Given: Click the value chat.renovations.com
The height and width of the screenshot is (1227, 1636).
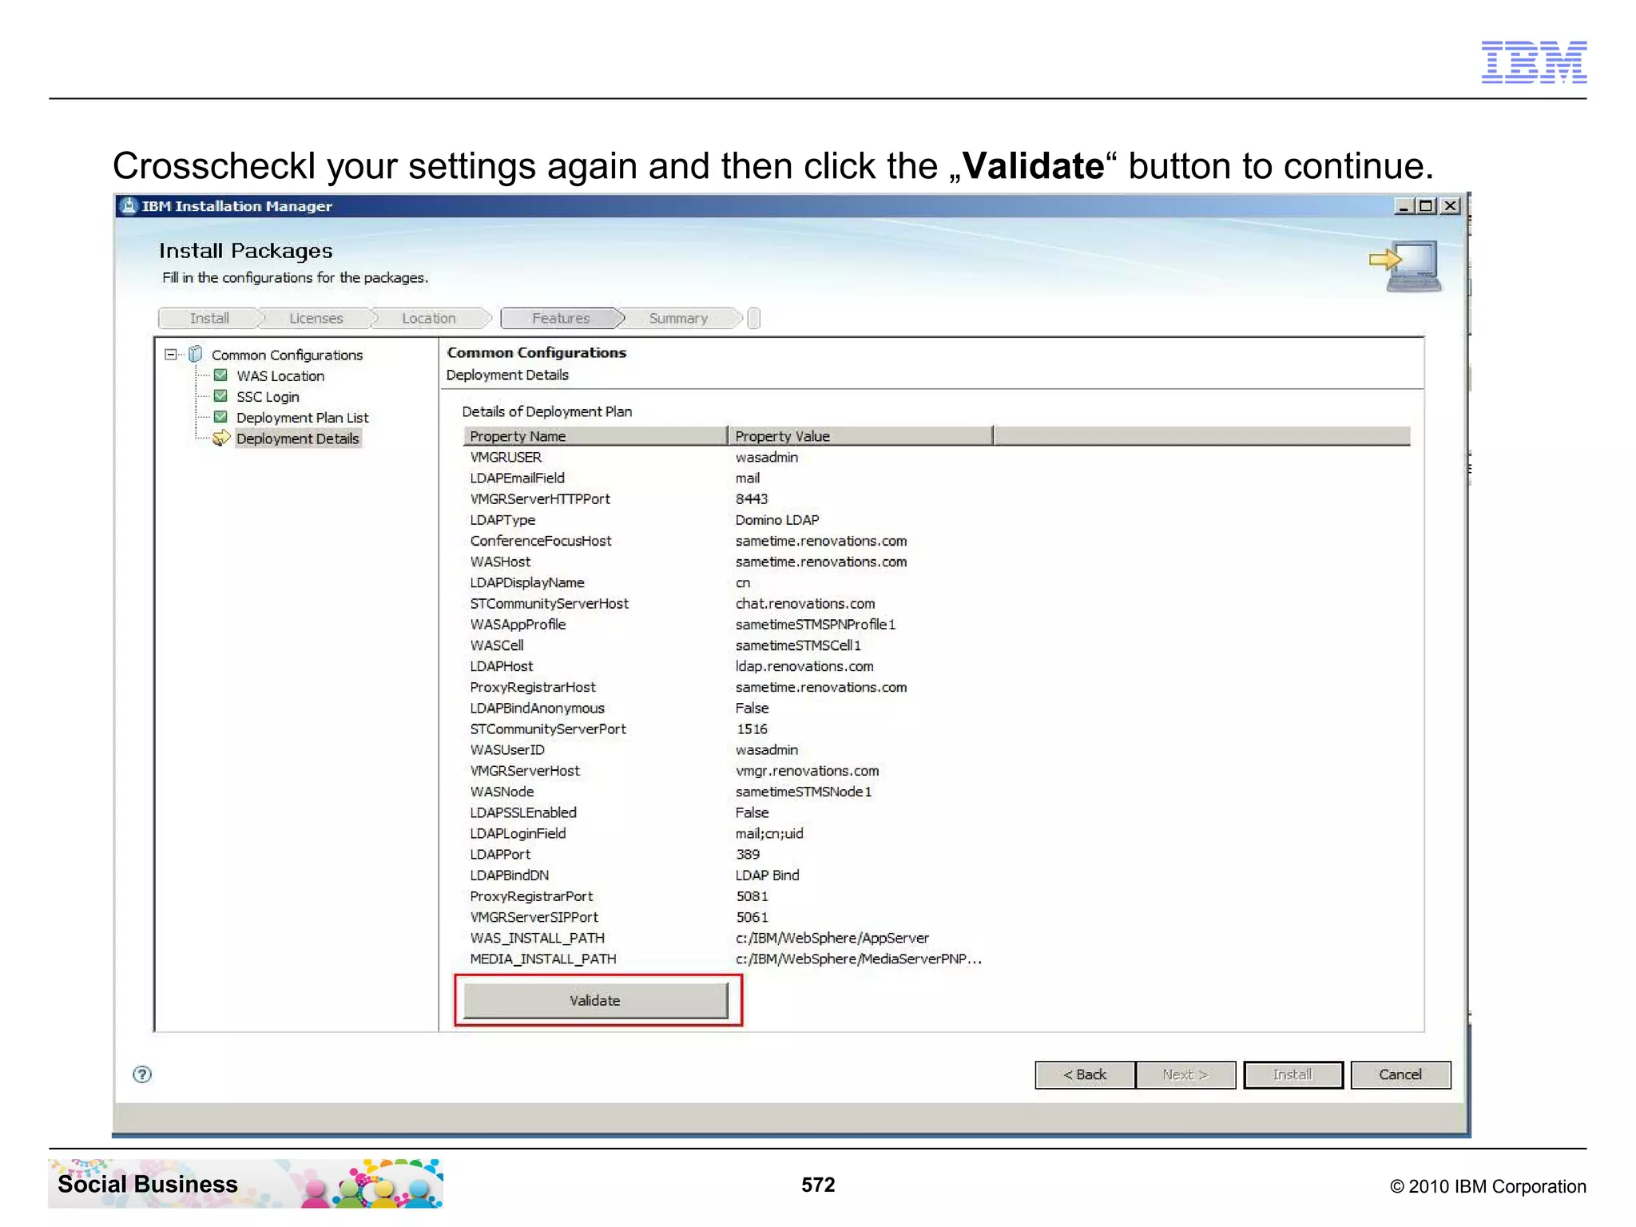Looking at the screenshot, I should point(805,603).
